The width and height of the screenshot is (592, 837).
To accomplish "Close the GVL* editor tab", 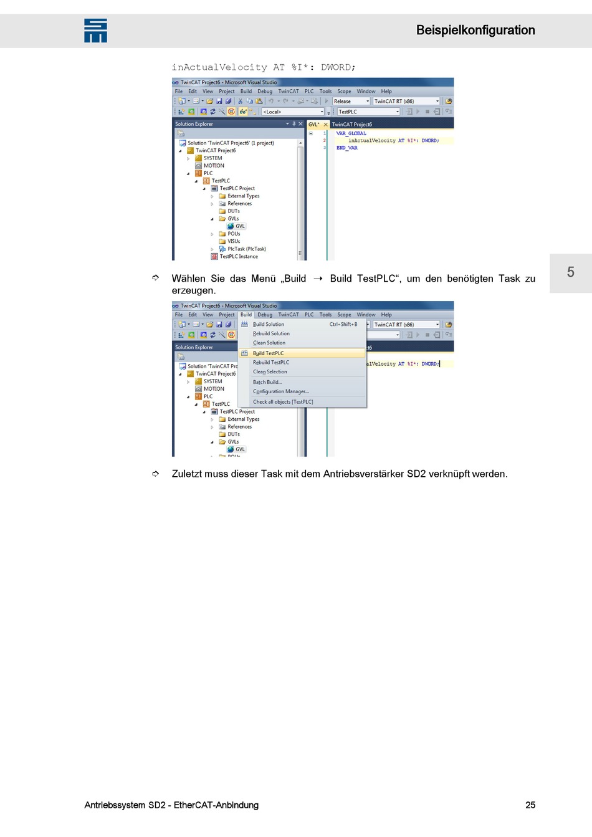I will 325,125.
